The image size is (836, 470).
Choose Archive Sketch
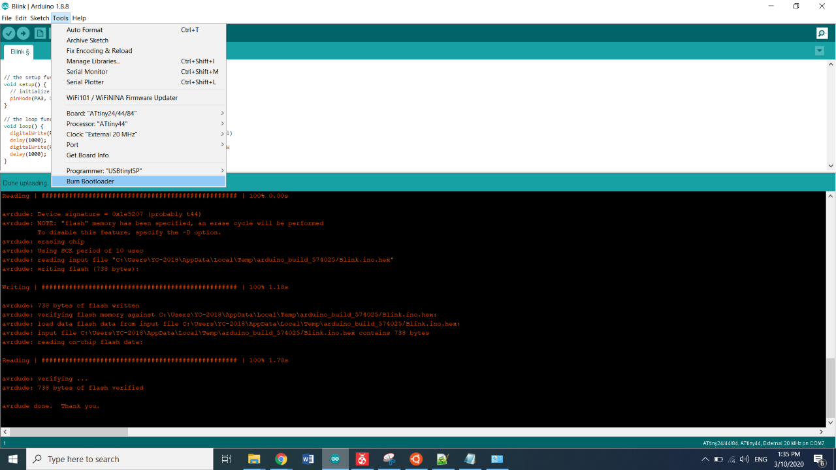[138, 40]
